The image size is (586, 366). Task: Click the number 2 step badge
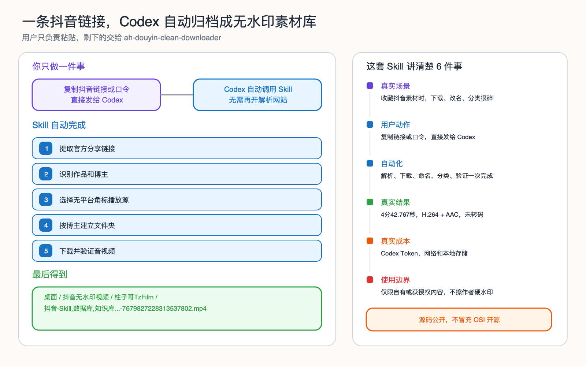click(46, 174)
